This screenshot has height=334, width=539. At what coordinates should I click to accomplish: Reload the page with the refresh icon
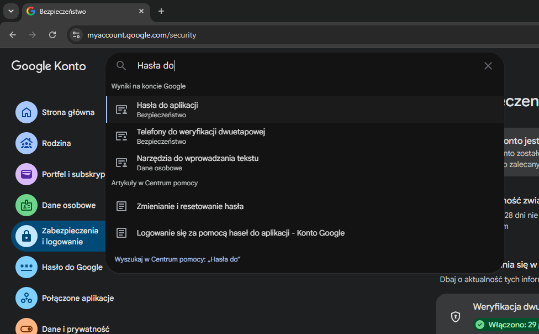click(x=52, y=35)
